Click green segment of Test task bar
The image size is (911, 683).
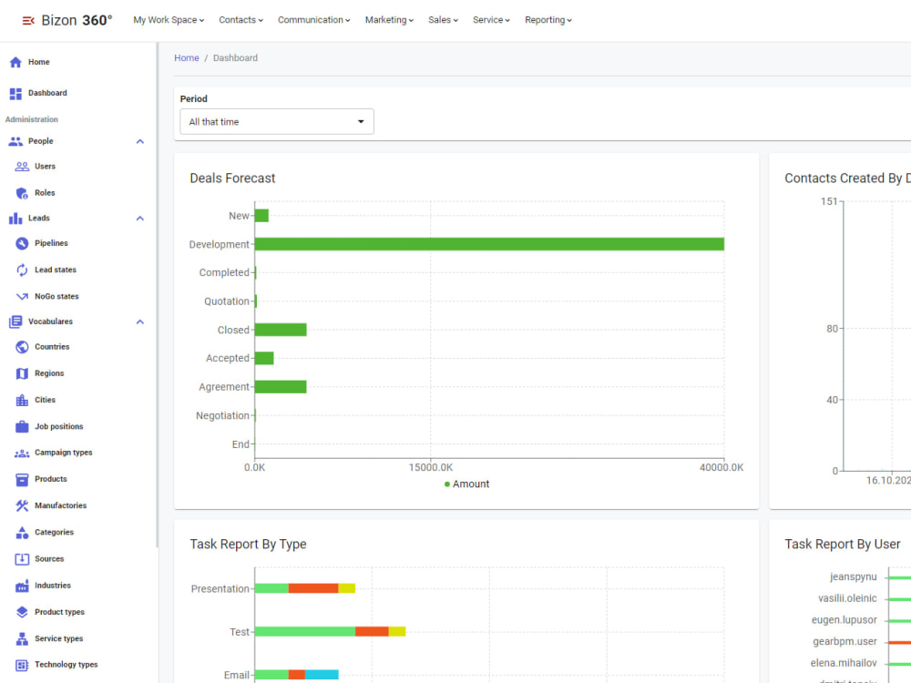(x=305, y=632)
